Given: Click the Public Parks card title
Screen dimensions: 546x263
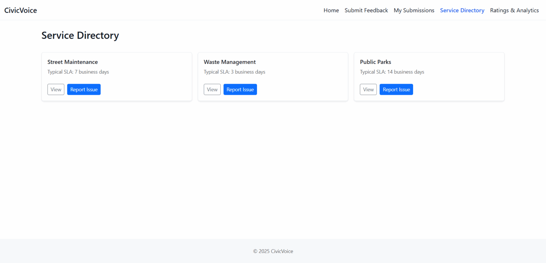Looking at the screenshot, I should point(375,62).
